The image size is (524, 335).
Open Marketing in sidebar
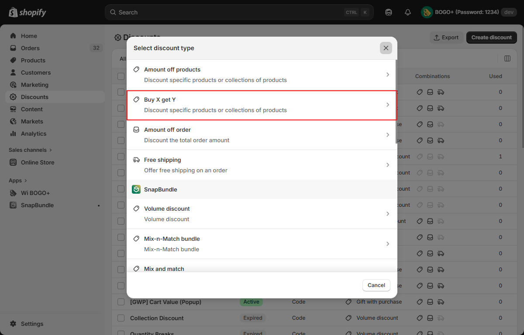tap(55, 85)
